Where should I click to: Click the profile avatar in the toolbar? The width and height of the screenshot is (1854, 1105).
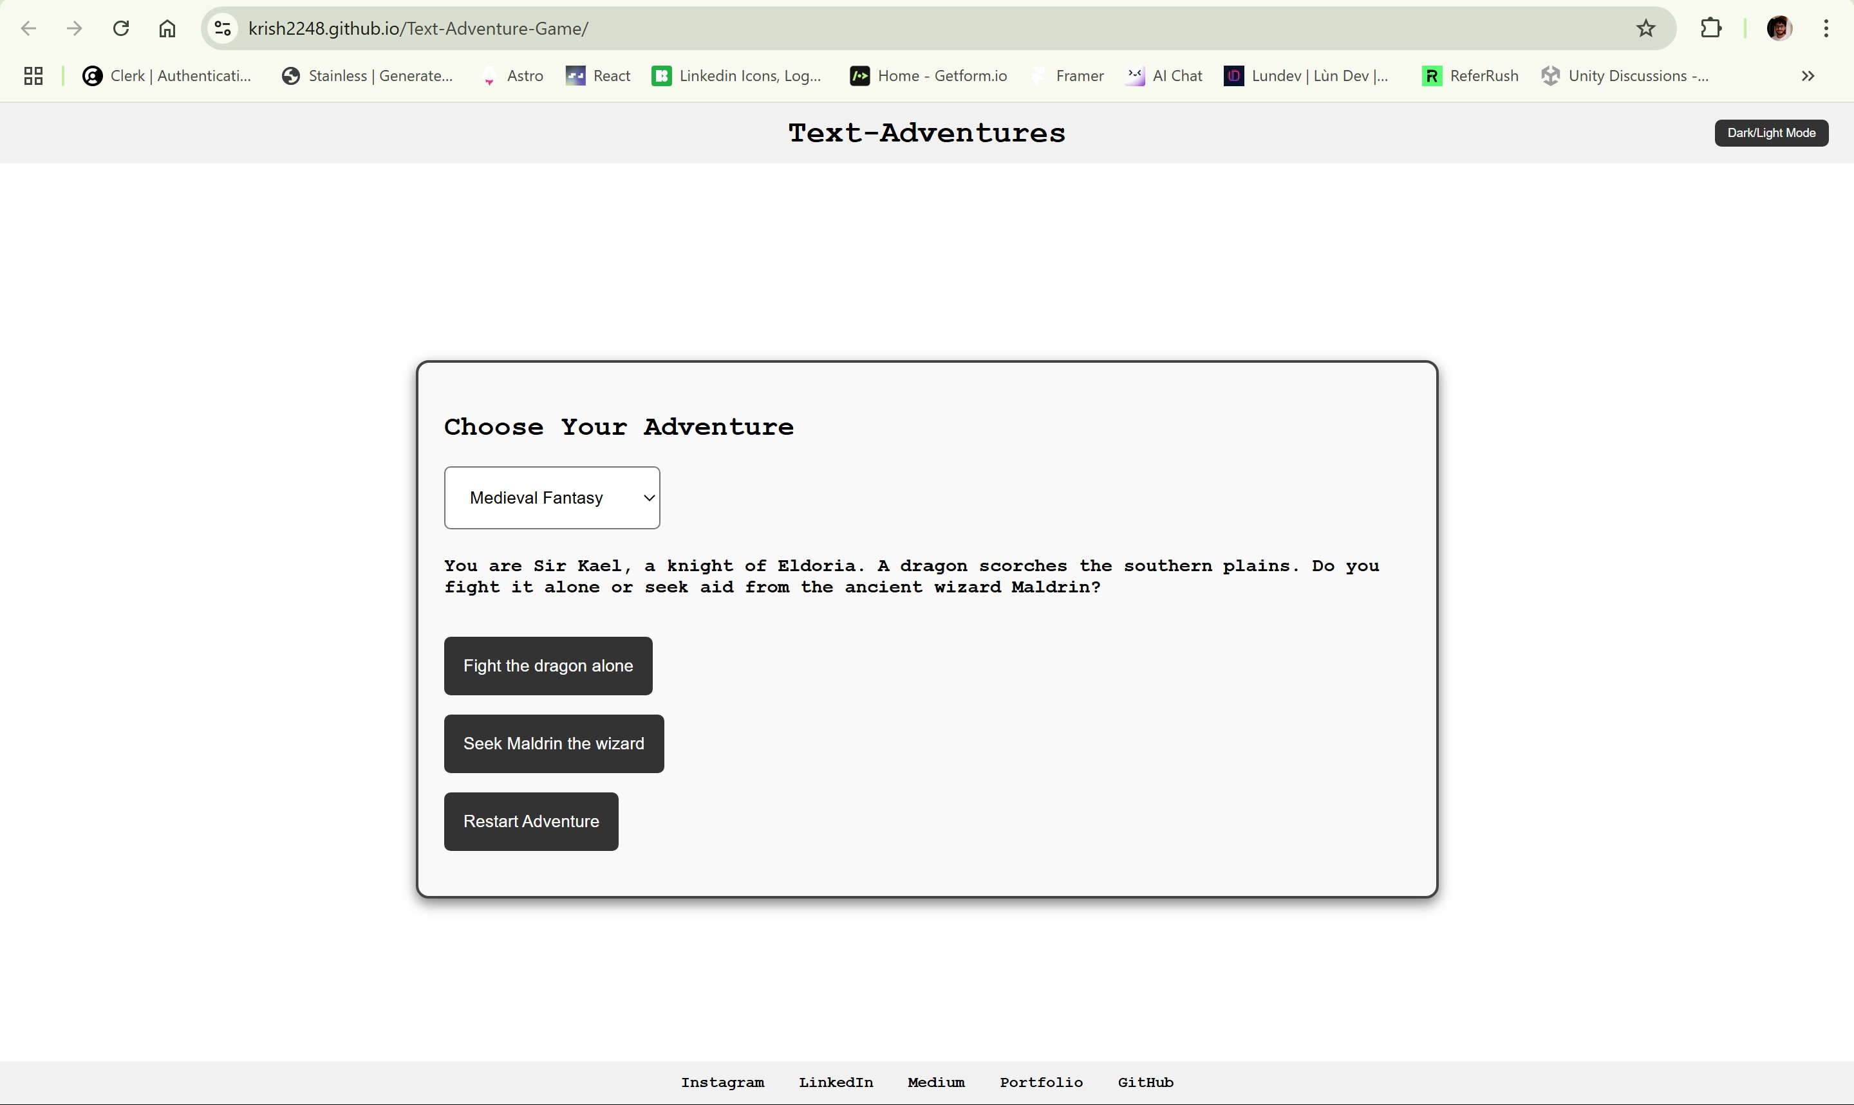(x=1778, y=28)
